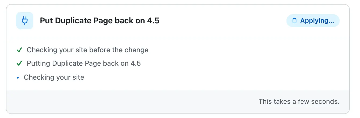Click '4.5' in the second step line

[x=136, y=64]
